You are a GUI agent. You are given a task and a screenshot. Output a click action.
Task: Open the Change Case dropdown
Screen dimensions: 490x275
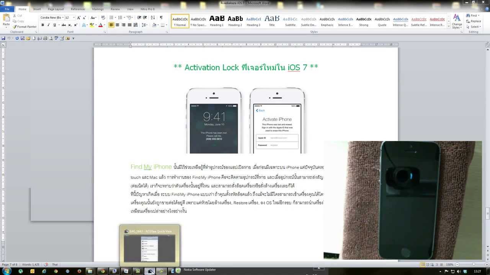[93, 18]
